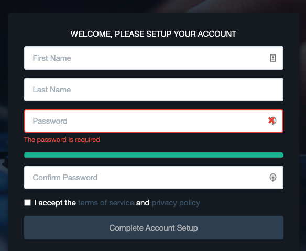Click the Complete Account Setup button
This screenshot has height=251, width=306.
coord(154,228)
